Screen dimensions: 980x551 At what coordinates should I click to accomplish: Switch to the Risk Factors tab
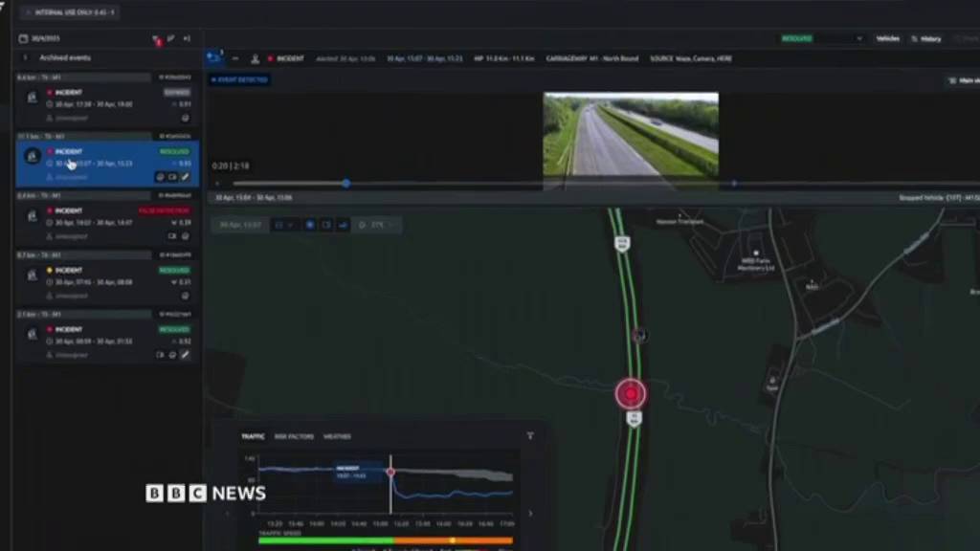pyautogui.click(x=294, y=436)
